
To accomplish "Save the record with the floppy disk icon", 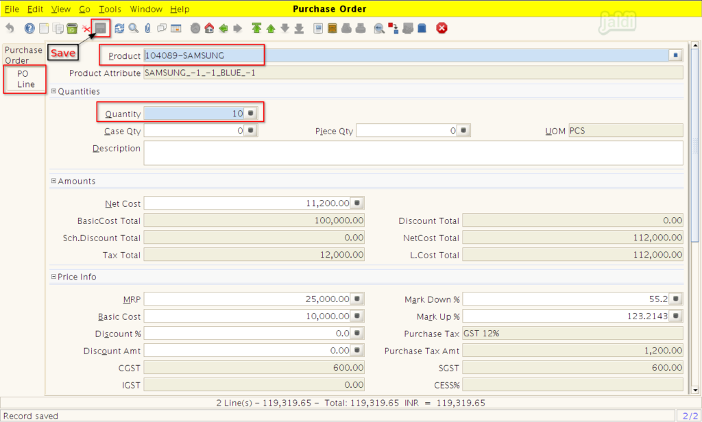I will (100, 28).
